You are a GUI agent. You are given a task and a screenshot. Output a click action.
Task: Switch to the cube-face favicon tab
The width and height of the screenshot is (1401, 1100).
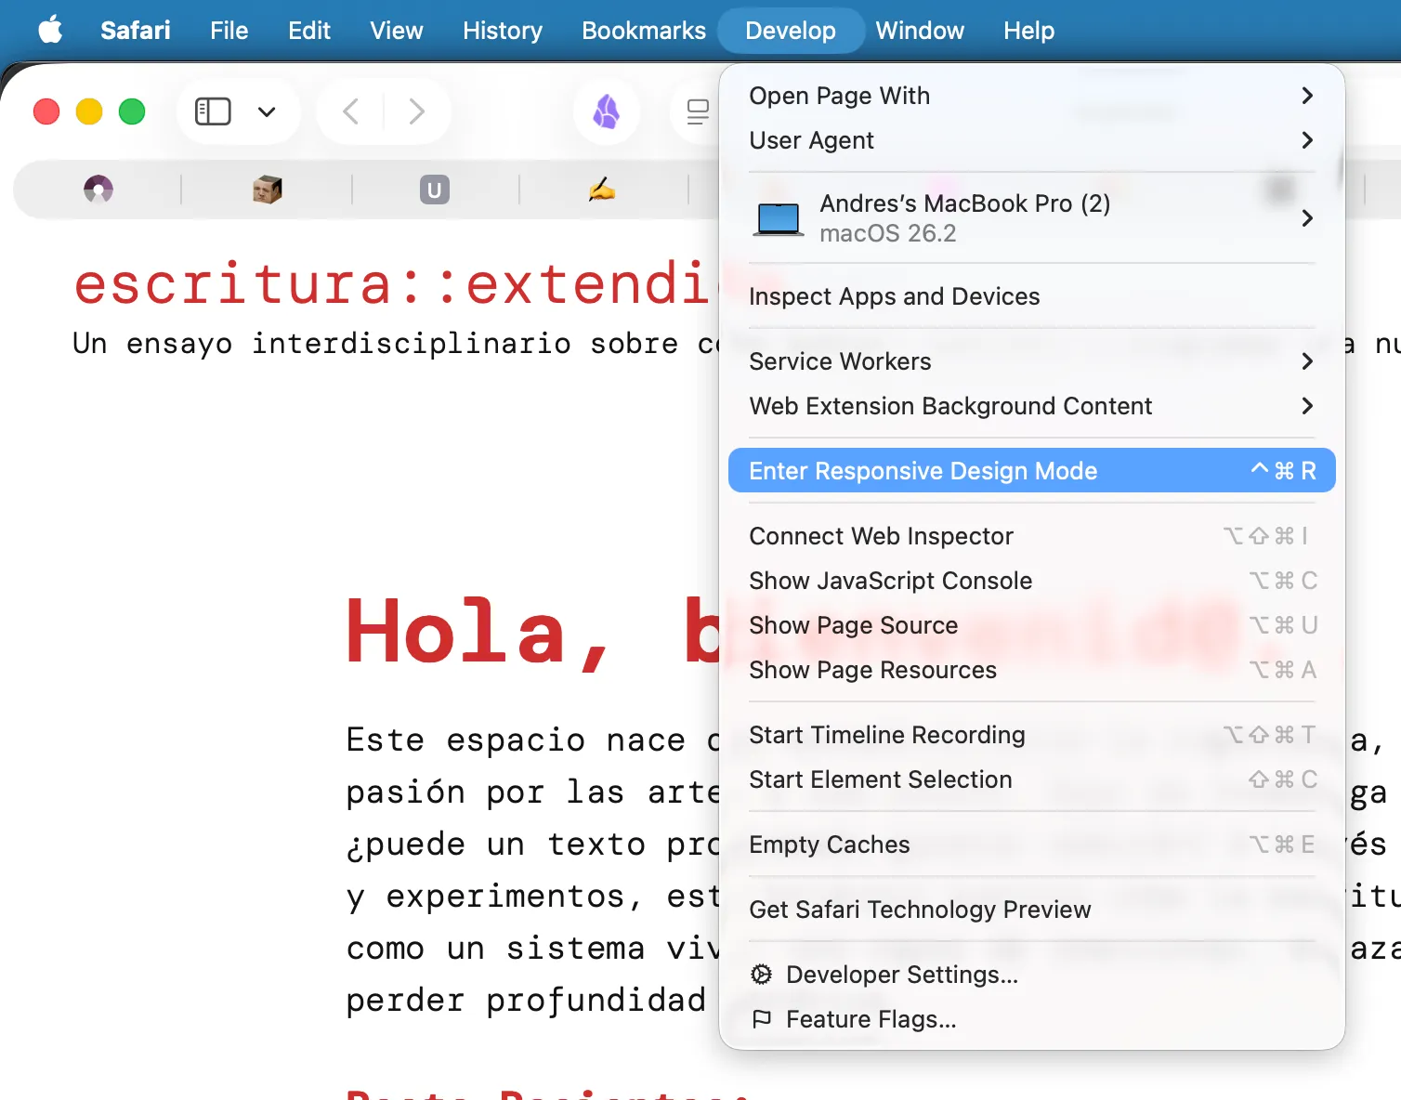(x=267, y=190)
